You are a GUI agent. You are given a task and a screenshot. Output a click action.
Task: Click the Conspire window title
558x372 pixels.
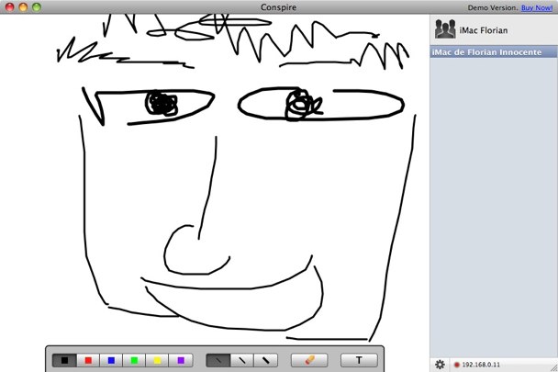point(278,7)
